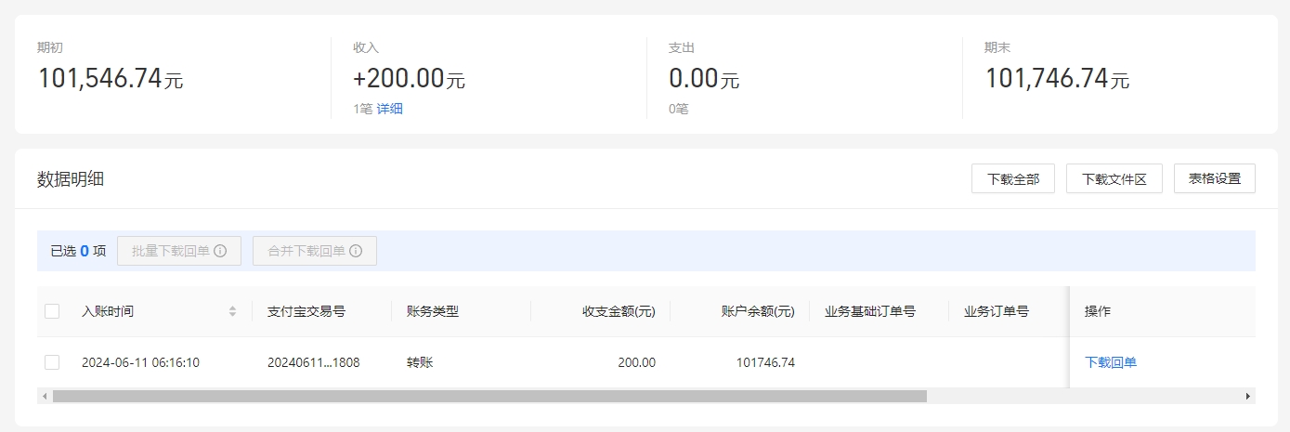Open 表格设置 table settings
This screenshot has height=432, width=1290.
point(1215,178)
